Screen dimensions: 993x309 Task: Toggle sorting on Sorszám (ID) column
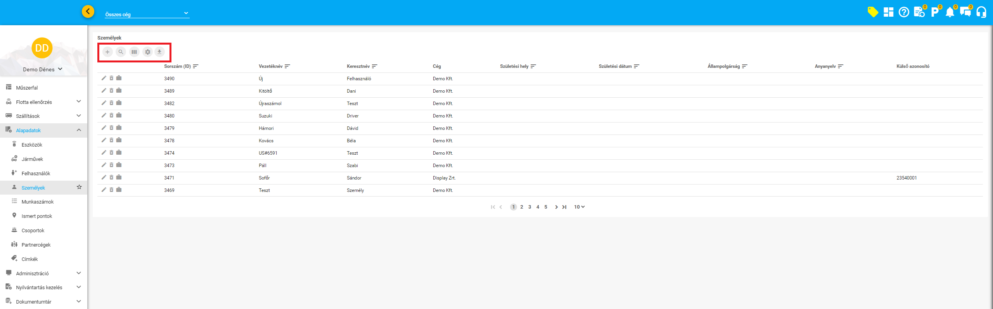(195, 66)
